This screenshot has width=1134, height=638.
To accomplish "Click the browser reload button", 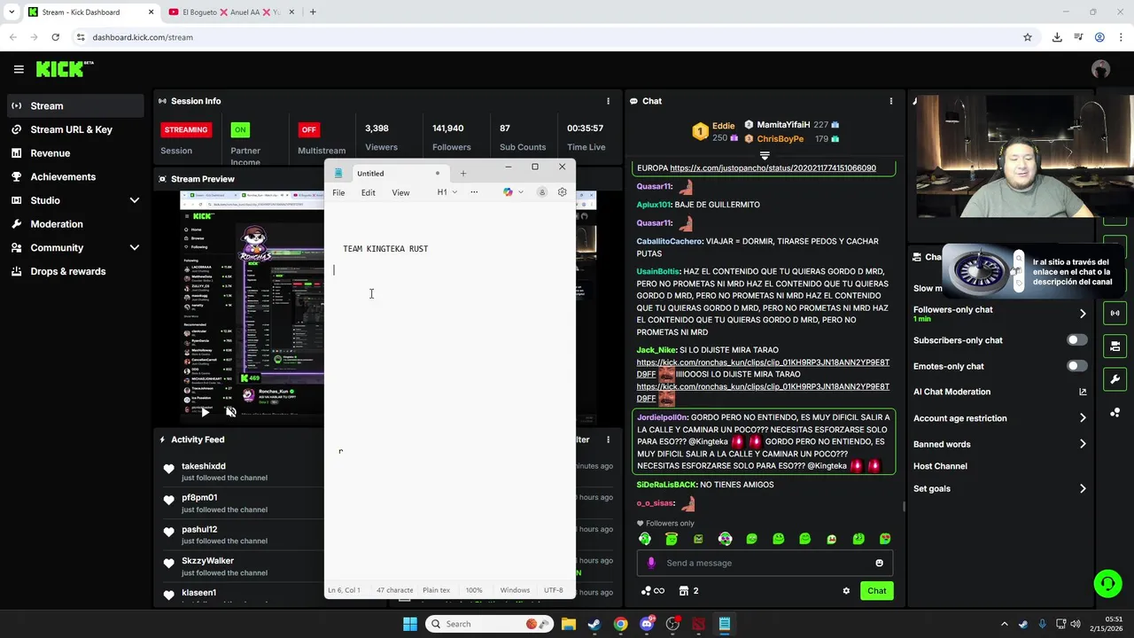I will pos(55,37).
